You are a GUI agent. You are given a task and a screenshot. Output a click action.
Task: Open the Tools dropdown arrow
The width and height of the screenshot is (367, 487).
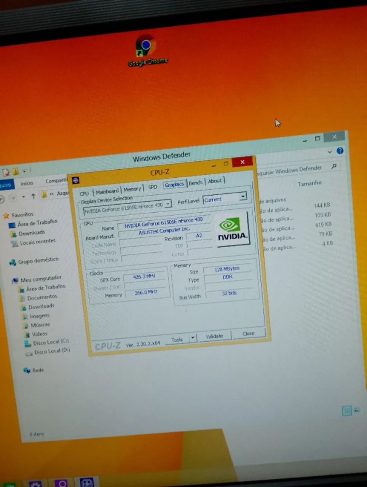[x=193, y=338]
